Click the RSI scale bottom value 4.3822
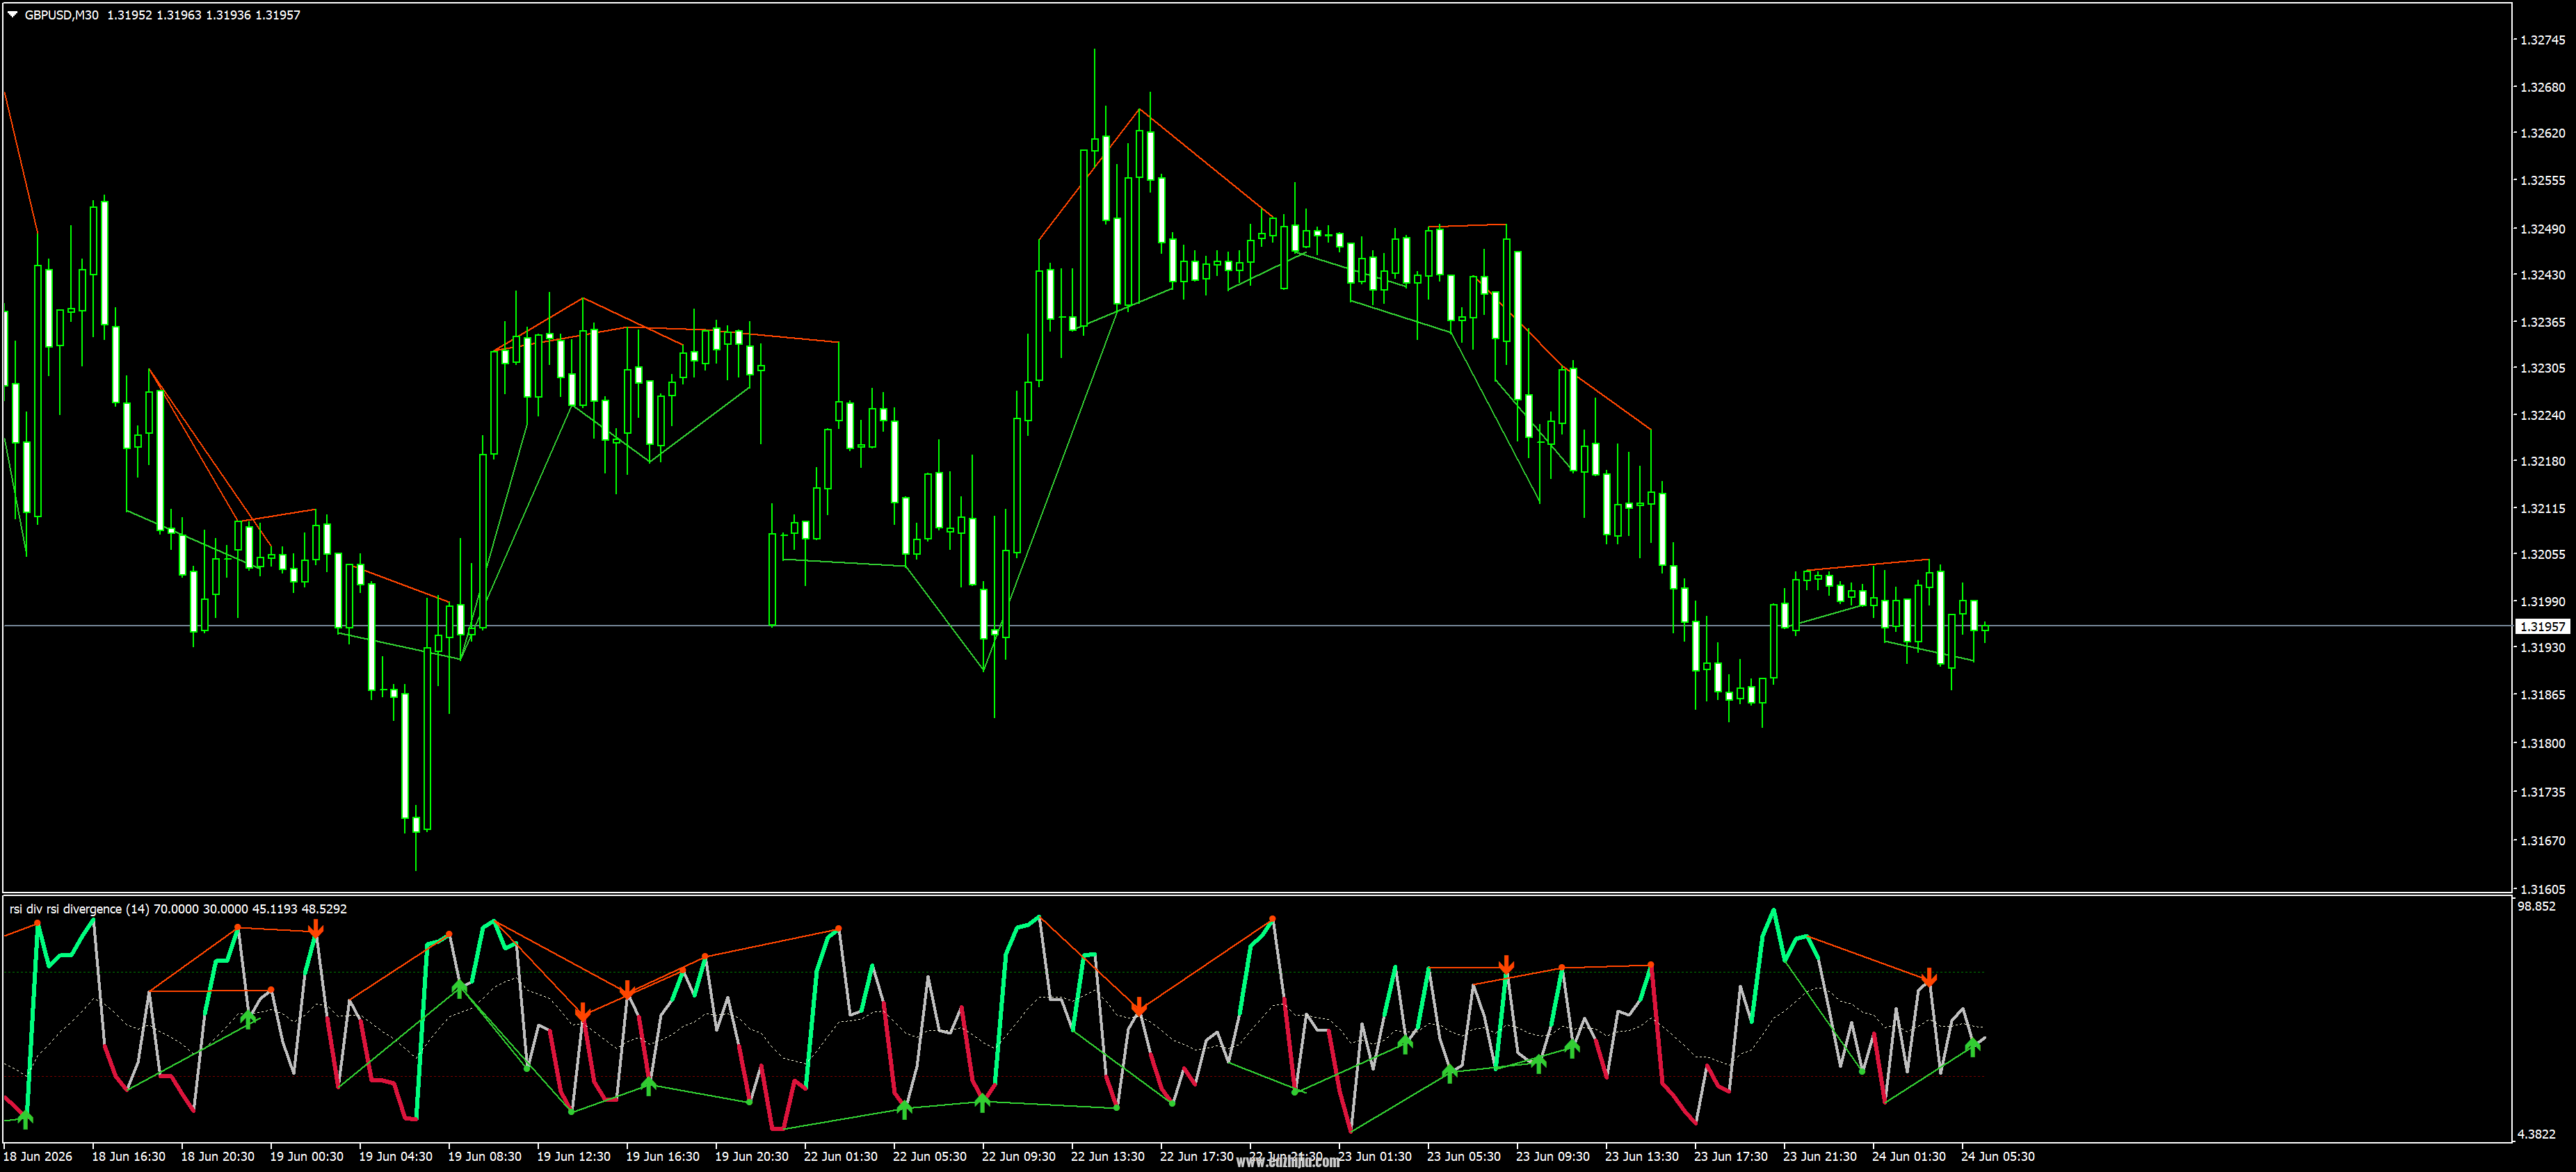 tap(2536, 1134)
